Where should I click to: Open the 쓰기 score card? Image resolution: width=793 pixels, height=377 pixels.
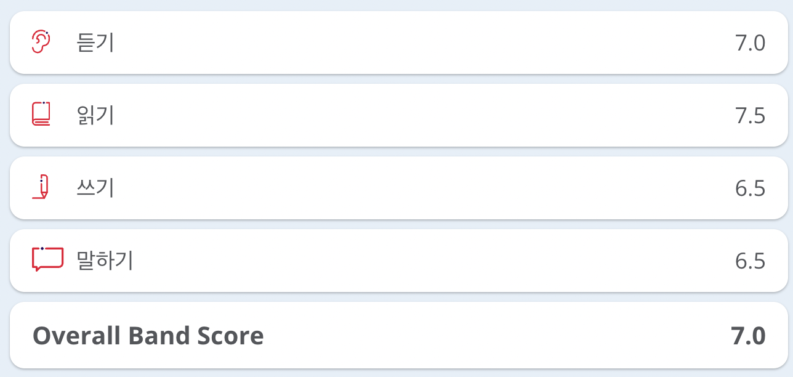[399, 188]
